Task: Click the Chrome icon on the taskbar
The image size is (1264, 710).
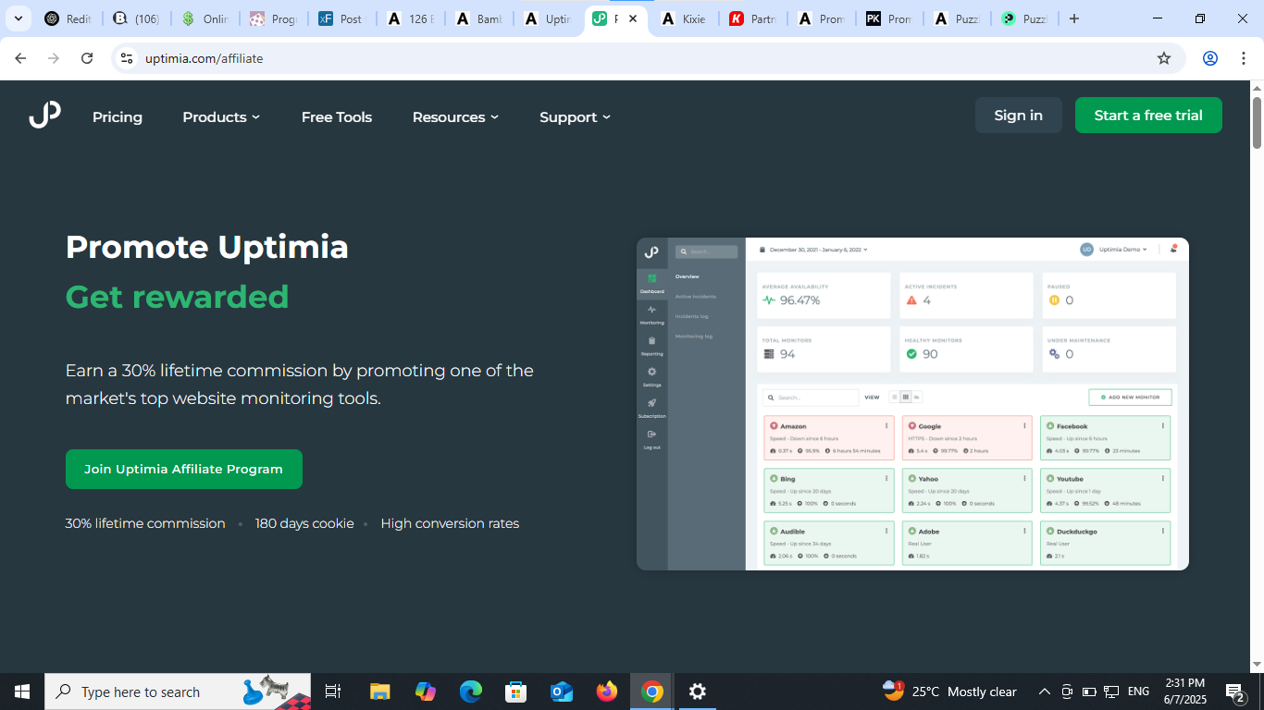Action: [652, 692]
